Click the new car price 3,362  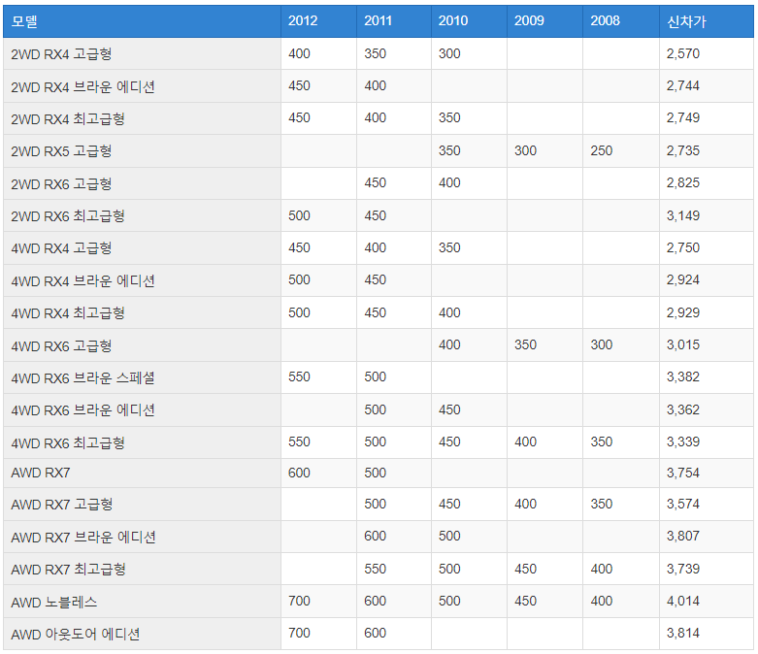pos(683,409)
